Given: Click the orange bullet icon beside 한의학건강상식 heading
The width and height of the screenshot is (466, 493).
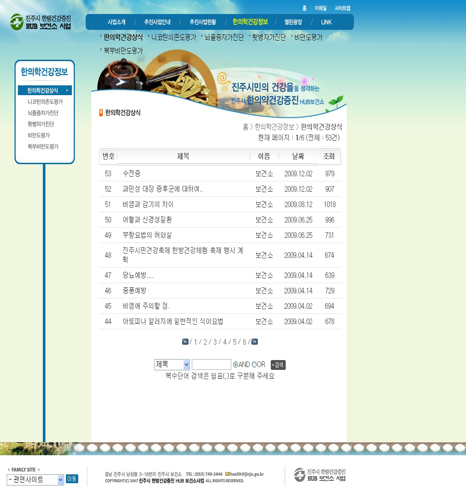Looking at the screenshot, I should tap(101, 112).
